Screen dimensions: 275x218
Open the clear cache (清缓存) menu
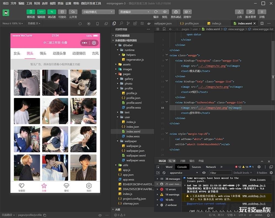187,12
